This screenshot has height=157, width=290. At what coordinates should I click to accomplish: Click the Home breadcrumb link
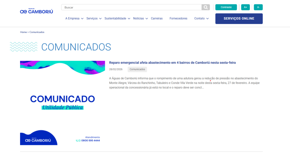(x=23, y=32)
